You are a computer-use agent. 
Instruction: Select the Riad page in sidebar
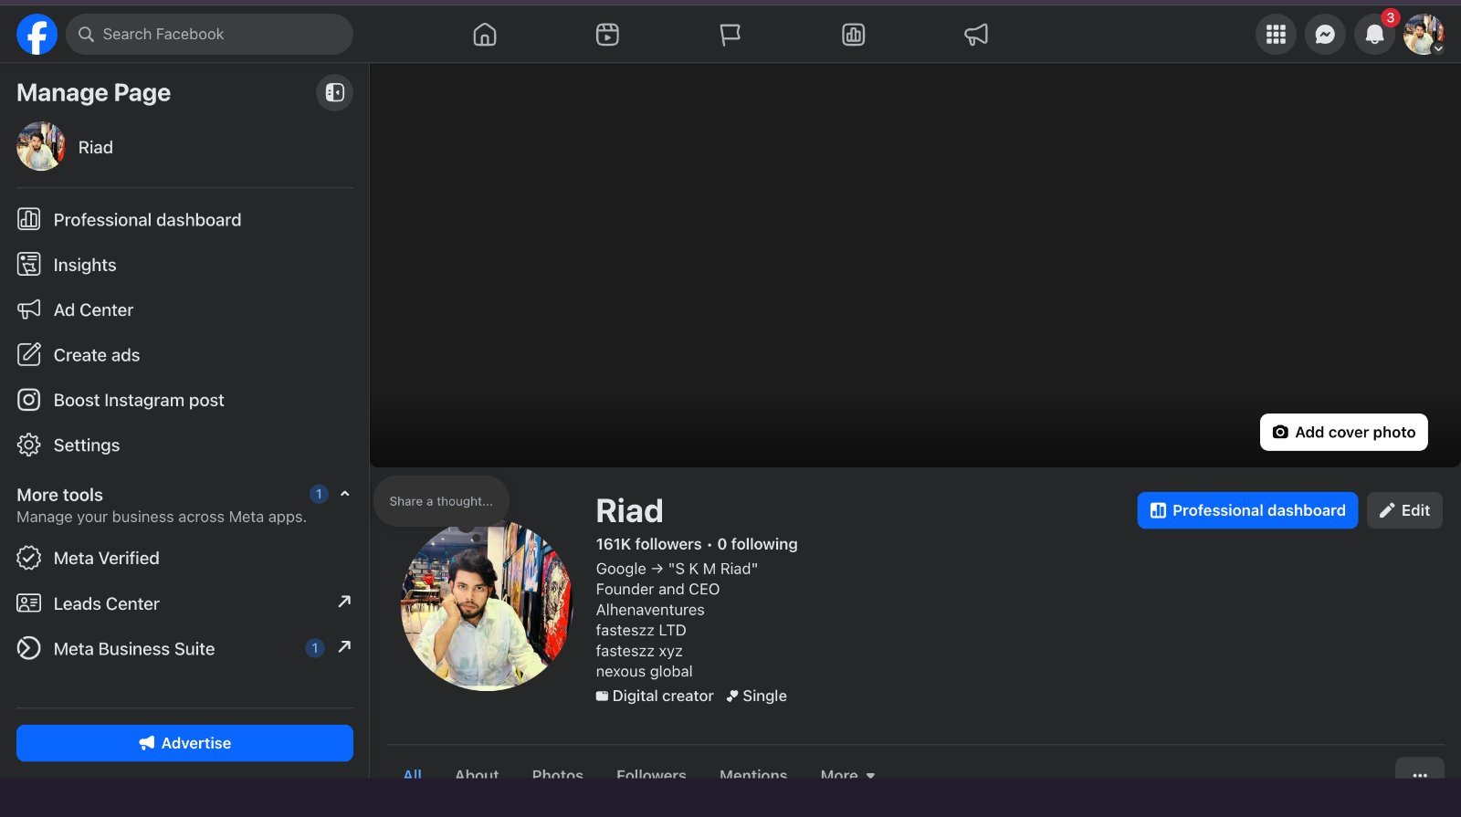pyautogui.click(x=184, y=147)
